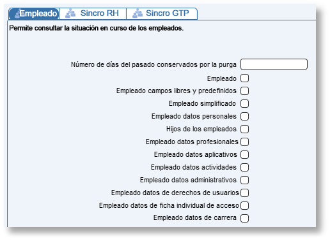Open the Sincro GTP tab
The width and height of the screenshot is (330, 241).
(162, 13)
